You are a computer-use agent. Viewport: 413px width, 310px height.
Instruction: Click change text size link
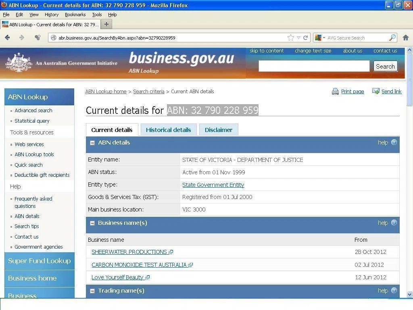tap(313, 50)
